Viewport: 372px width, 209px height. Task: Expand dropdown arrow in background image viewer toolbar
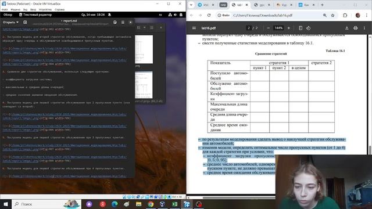145,28
